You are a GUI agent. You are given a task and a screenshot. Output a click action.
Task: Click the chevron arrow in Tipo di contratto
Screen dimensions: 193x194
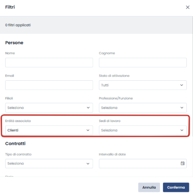tap(88, 163)
